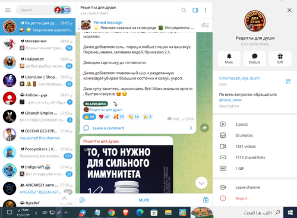
Task: Open the hamburger main menu
Action: coord(8,10)
